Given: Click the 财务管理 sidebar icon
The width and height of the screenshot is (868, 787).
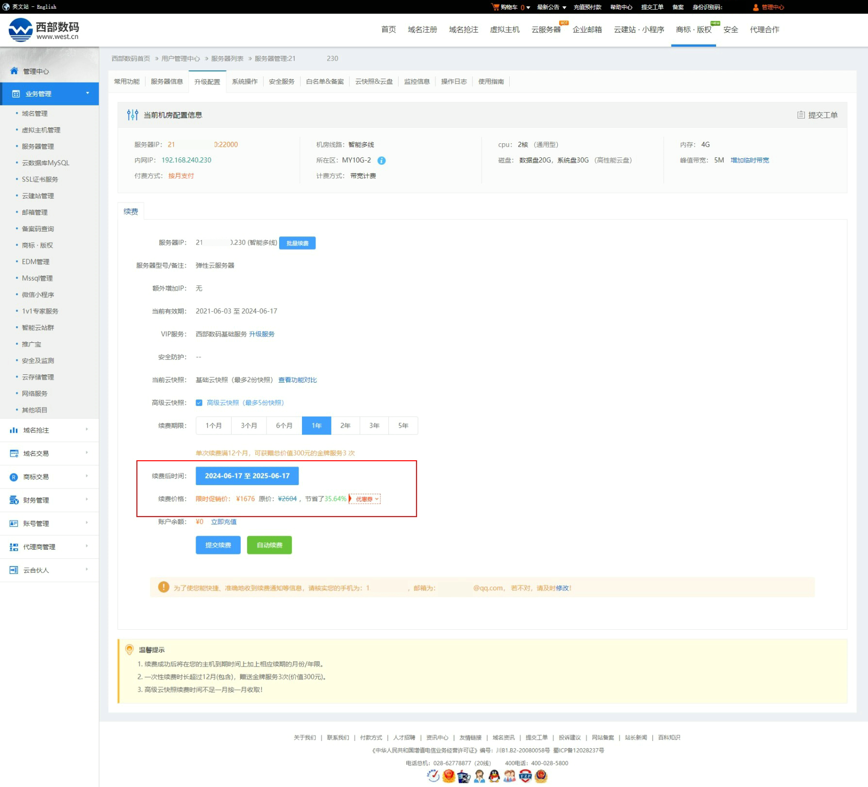Looking at the screenshot, I should click(14, 500).
